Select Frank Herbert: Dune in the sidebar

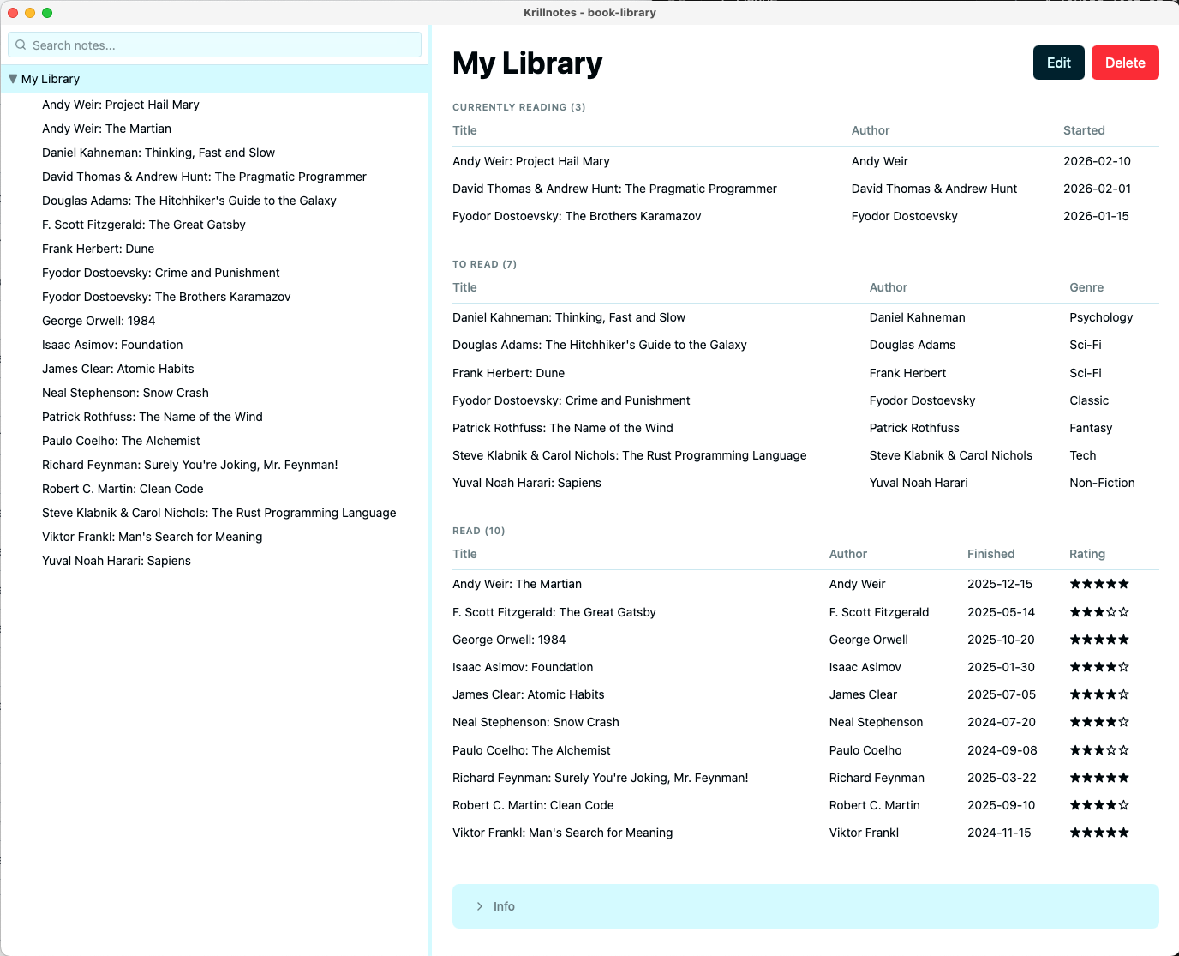98,249
